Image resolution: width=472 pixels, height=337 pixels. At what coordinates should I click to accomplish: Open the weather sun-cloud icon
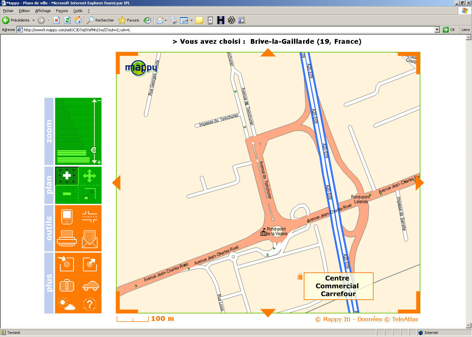(67, 304)
